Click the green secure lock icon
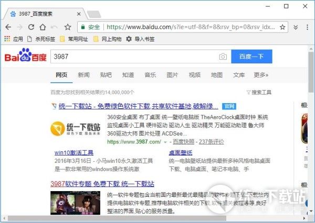The width and height of the screenshot is (315, 223). pos(83,27)
